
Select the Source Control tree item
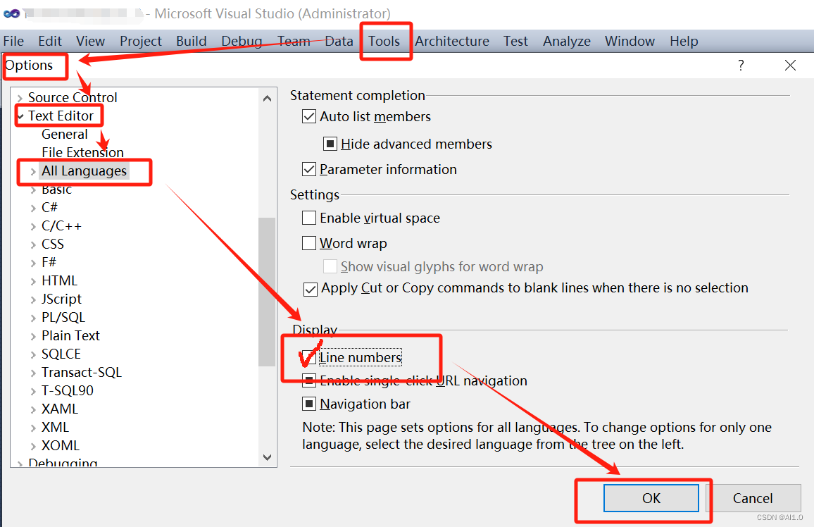tap(73, 98)
